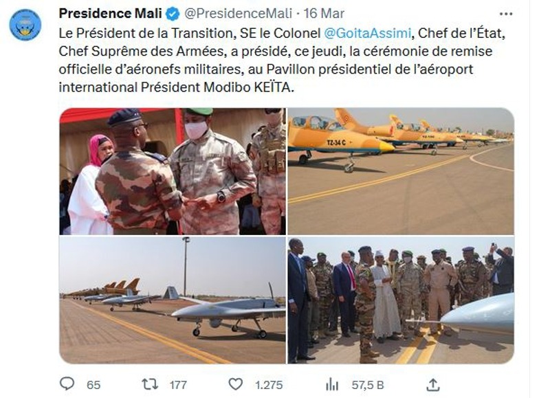The width and height of the screenshot is (550, 398).
Task: Open the photo of officials inspecting a drone
Action: click(402, 301)
